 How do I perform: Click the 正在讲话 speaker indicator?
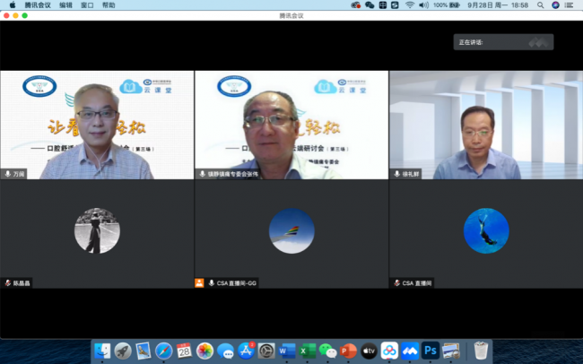pos(502,42)
